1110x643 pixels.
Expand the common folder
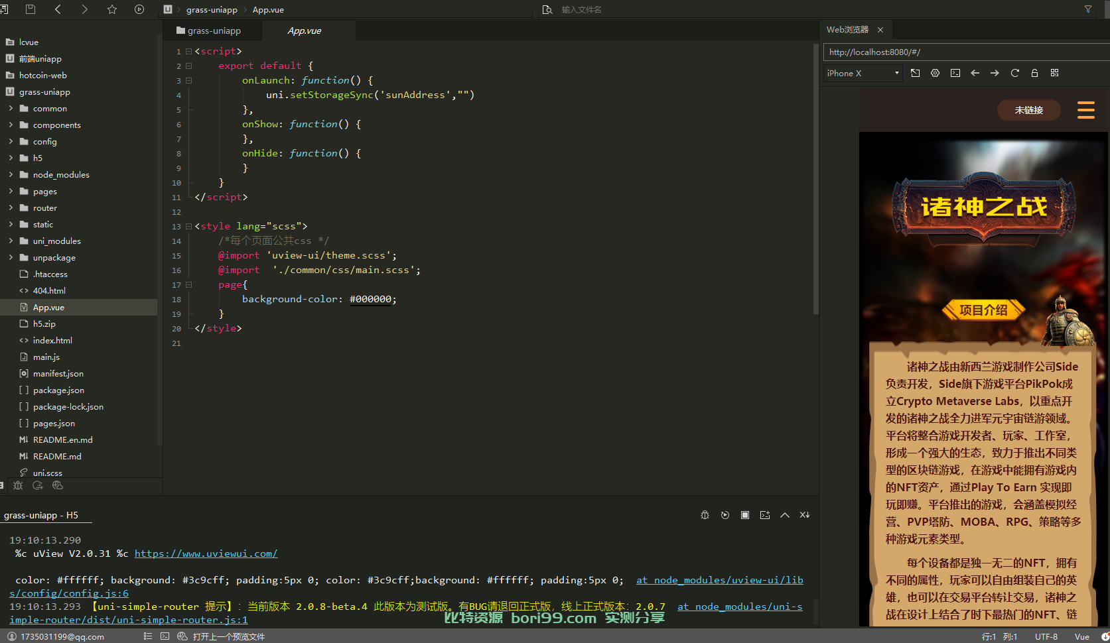pos(11,108)
